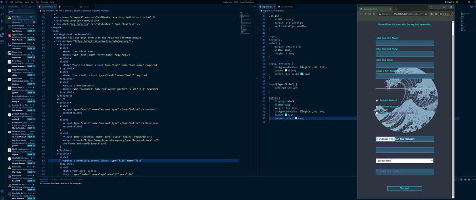The width and height of the screenshot is (476, 200).
Task: Toggle the browser side panel icon
Action: pos(436,14)
